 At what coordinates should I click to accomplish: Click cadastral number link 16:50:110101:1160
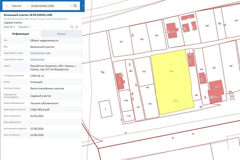(x=40, y=53)
